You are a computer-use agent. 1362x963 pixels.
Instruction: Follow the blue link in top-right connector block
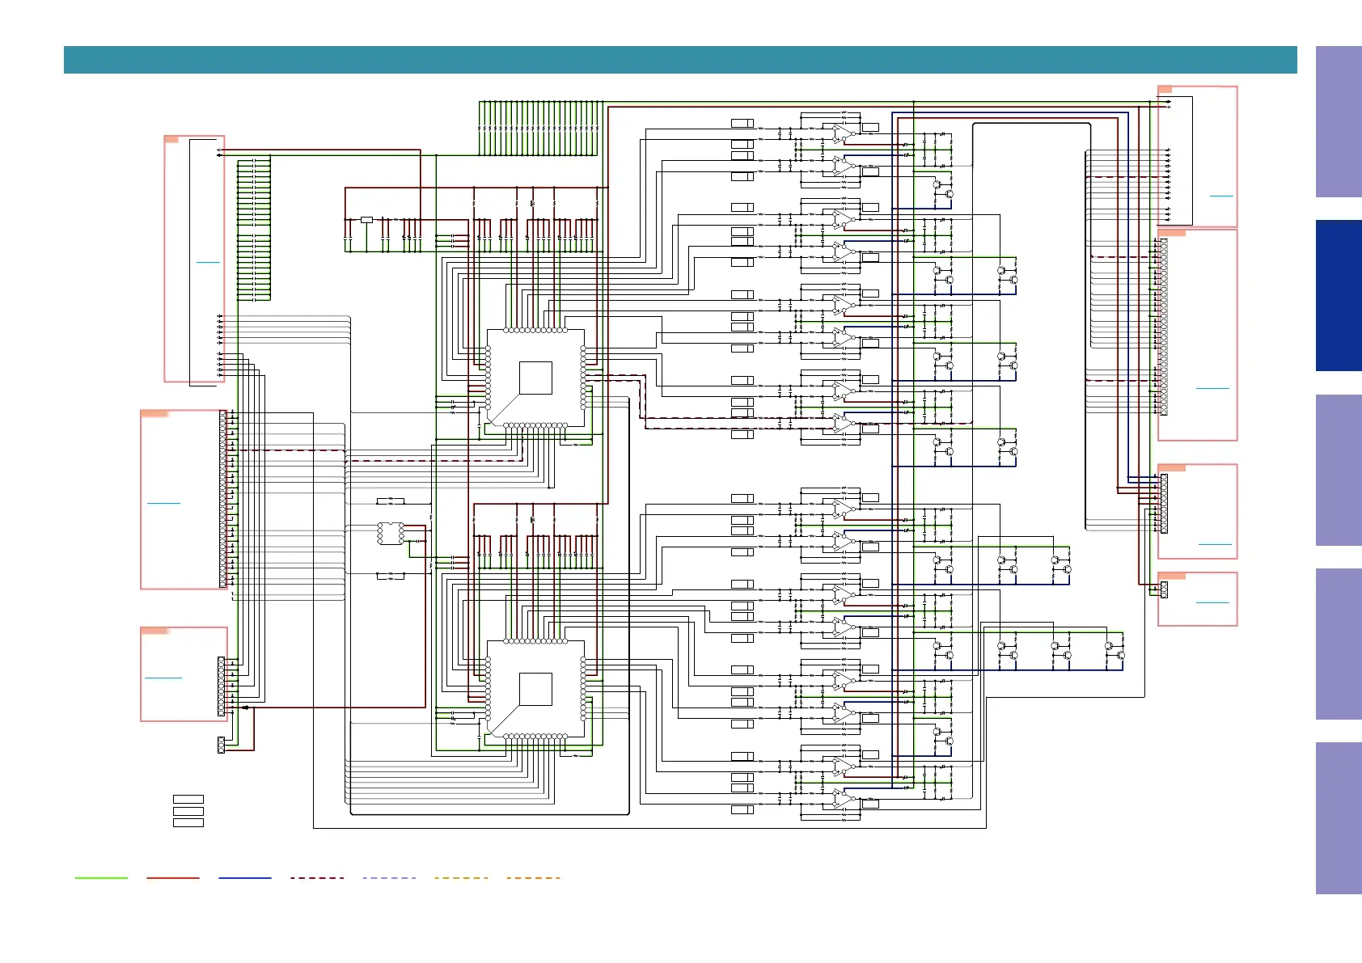[x=1221, y=196]
